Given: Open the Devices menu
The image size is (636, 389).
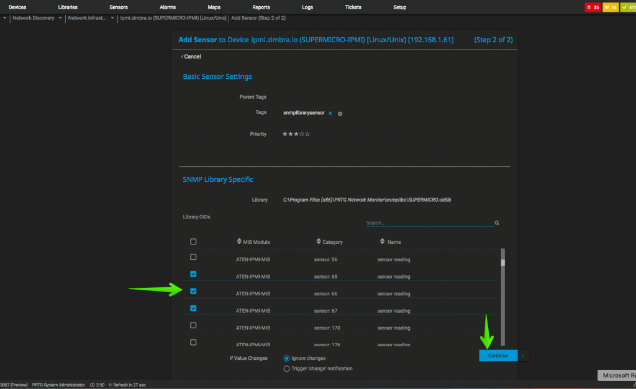Looking at the screenshot, I should pos(17,7).
